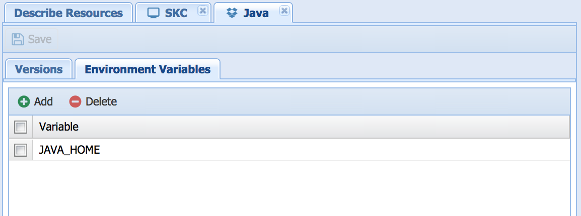Switch to the SKC tab label

pos(176,13)
